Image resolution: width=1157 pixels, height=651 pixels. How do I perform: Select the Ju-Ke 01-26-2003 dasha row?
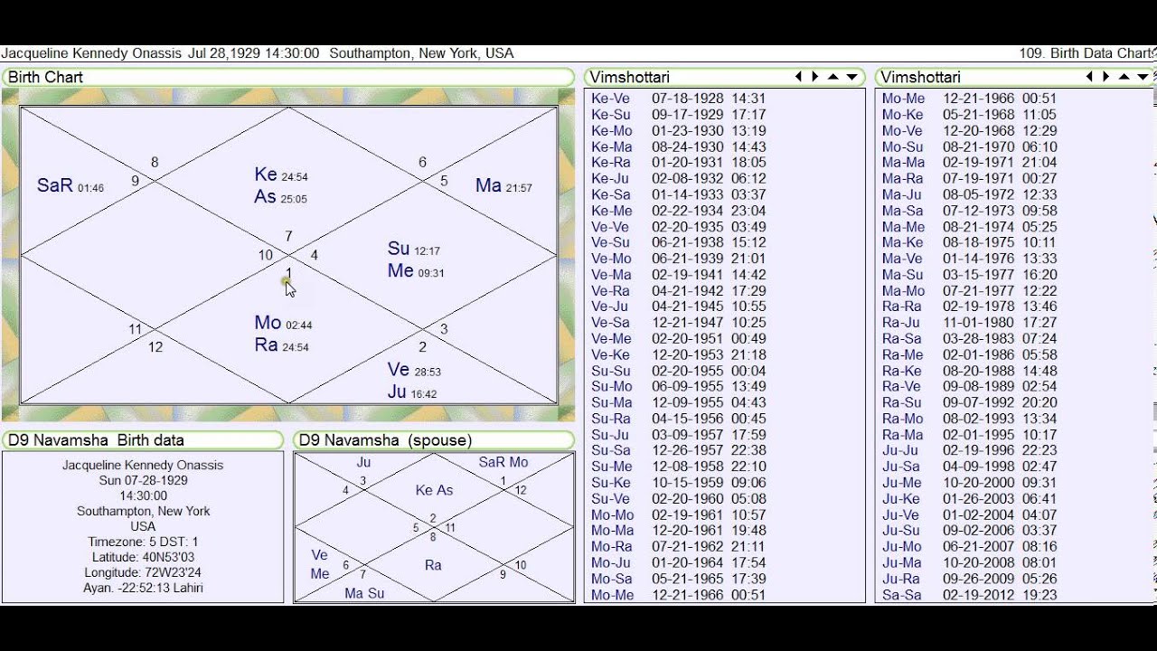(x=970, y=499)
